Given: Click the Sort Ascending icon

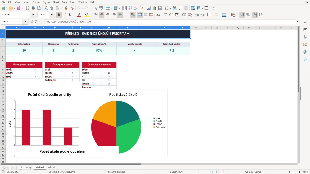Looking at the screenshot, I should tap(130, 8).
